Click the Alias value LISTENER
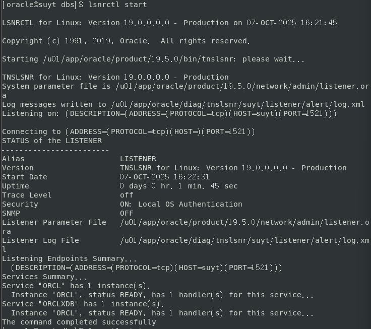371x329 pixels. tap(138, 159)
